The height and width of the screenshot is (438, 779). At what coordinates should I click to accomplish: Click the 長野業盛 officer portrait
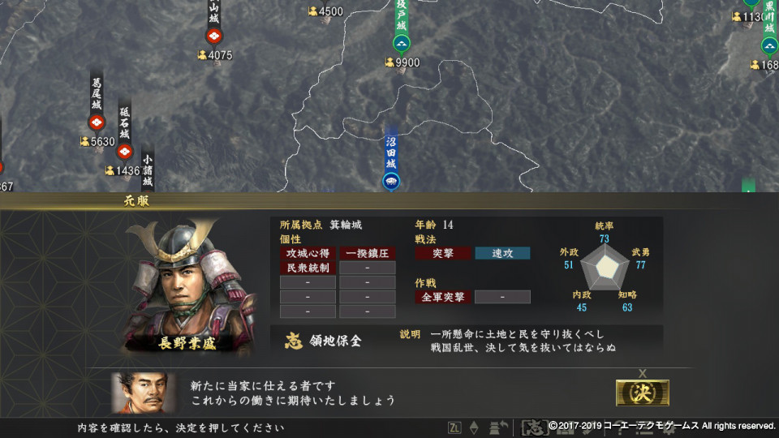[x=189, y=287]
